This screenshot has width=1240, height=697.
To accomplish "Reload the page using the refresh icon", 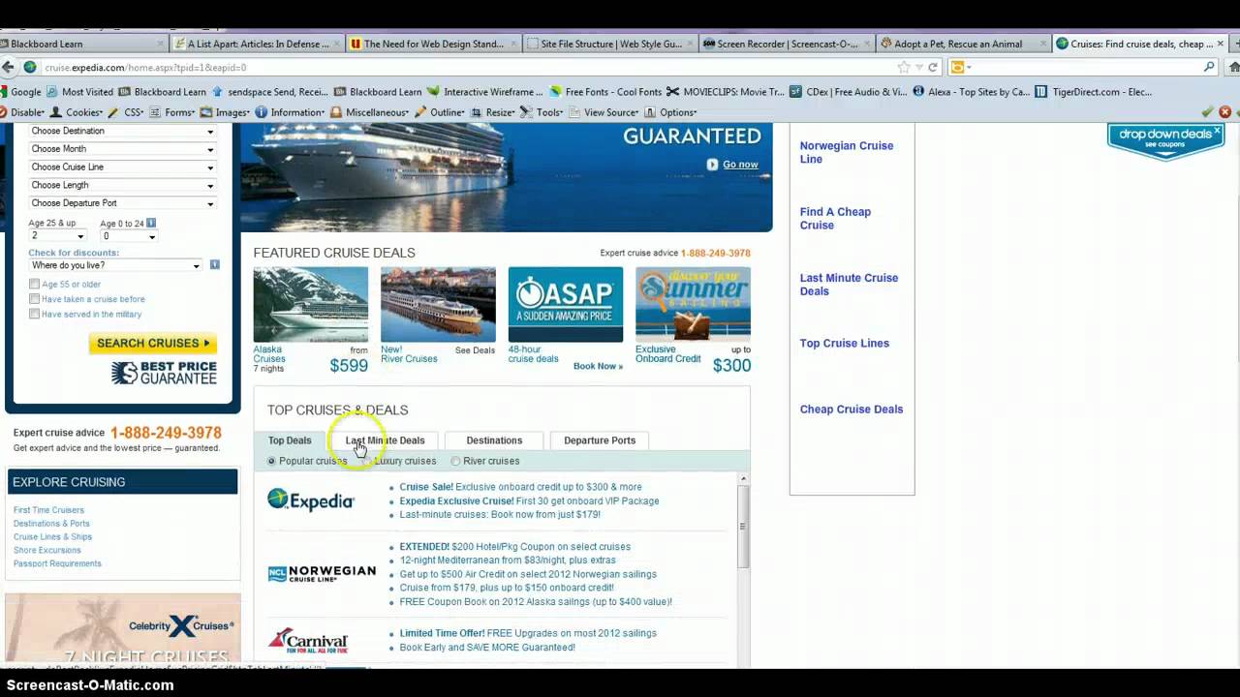I will (x=933, y=67).
